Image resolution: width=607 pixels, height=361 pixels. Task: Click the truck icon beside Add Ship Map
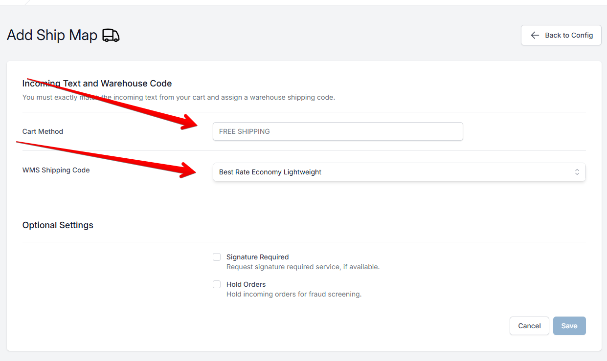pyautogui.click(x=111, y=35)
